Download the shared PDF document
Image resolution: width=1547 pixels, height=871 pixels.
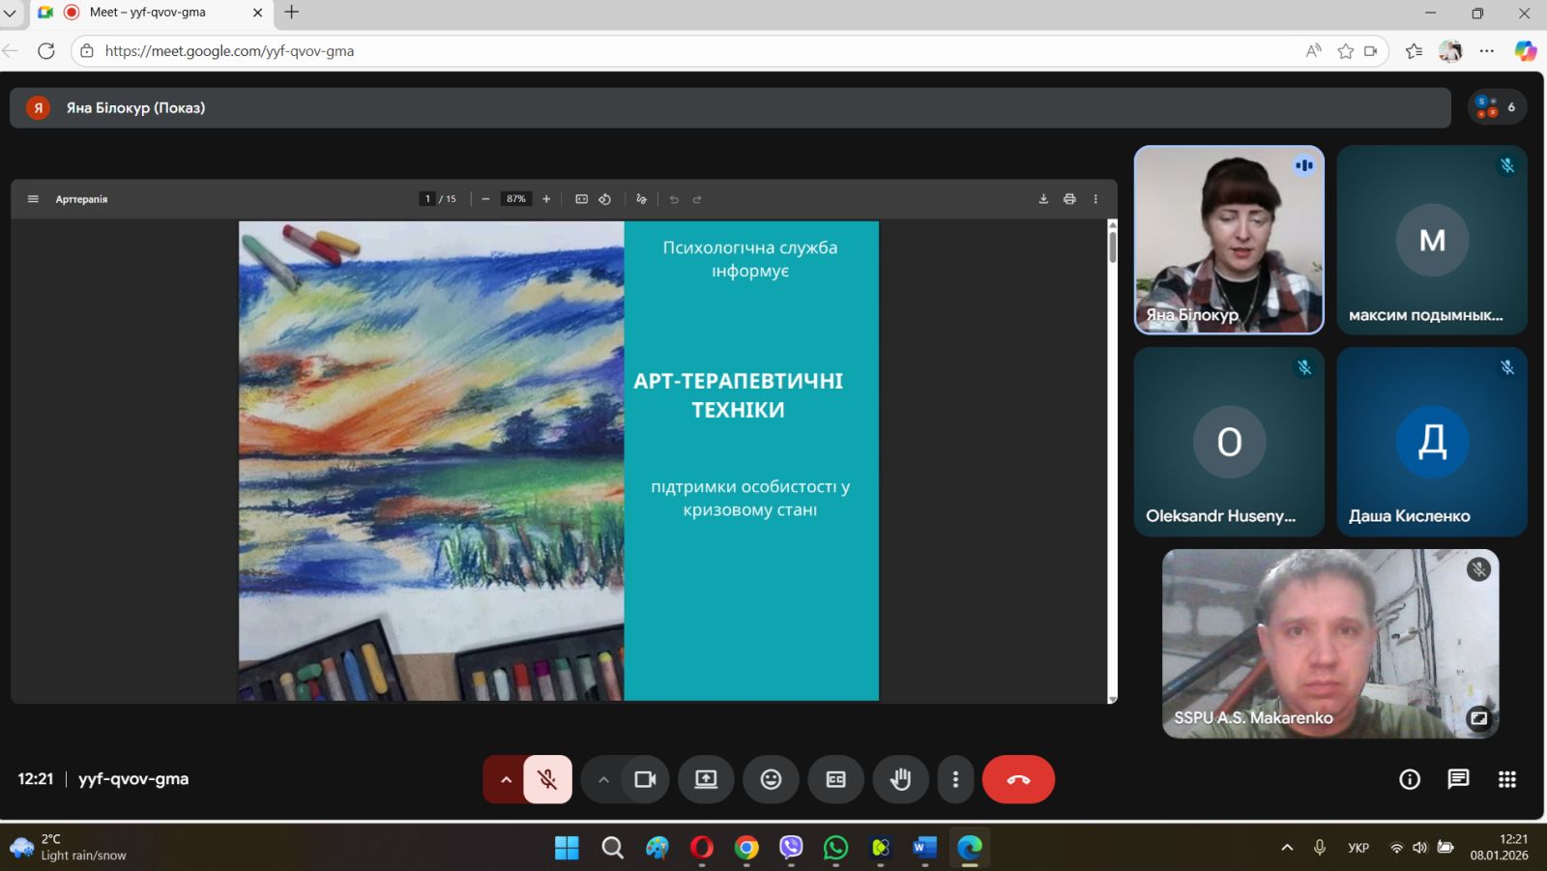[1043, 199]
